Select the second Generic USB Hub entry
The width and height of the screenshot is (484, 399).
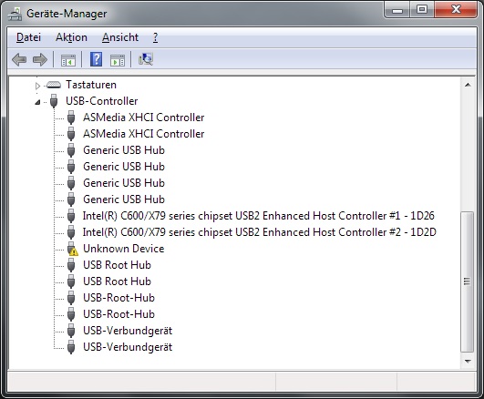pyautogui.click(x=124, y=167)
